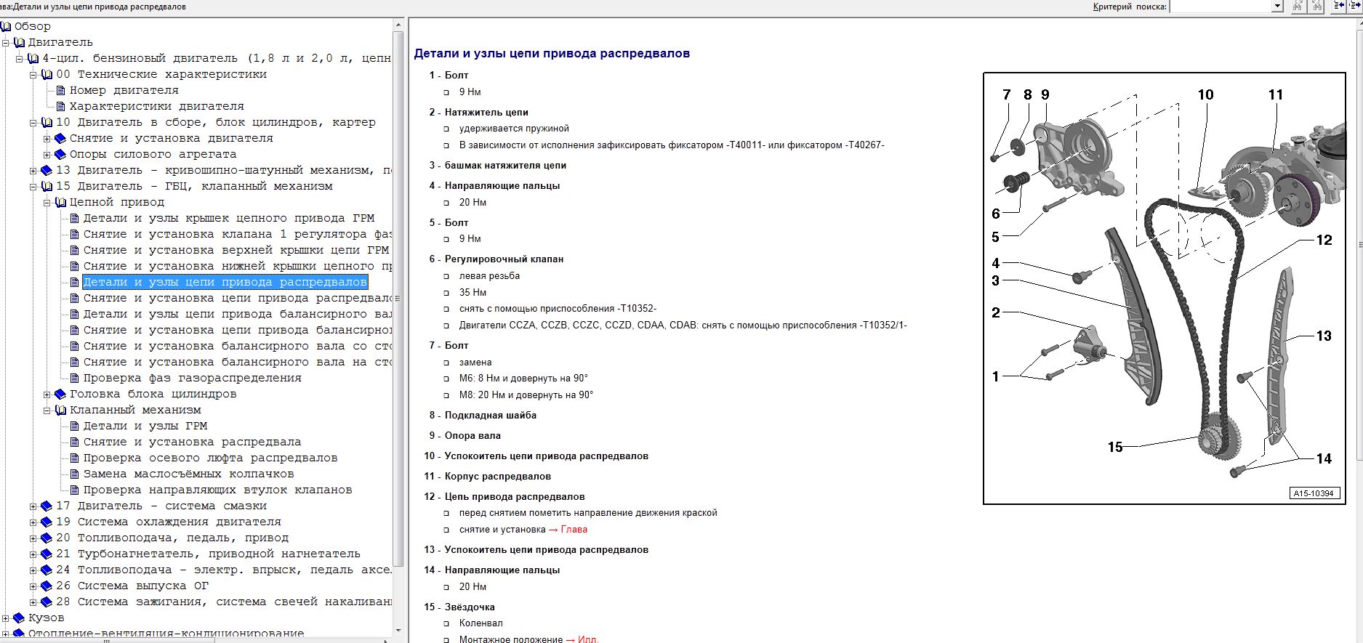This screenshot has height=643, width=1363.
Task: Expand the 19 Система охлаждения двигателя node
Action: [33, 522]
